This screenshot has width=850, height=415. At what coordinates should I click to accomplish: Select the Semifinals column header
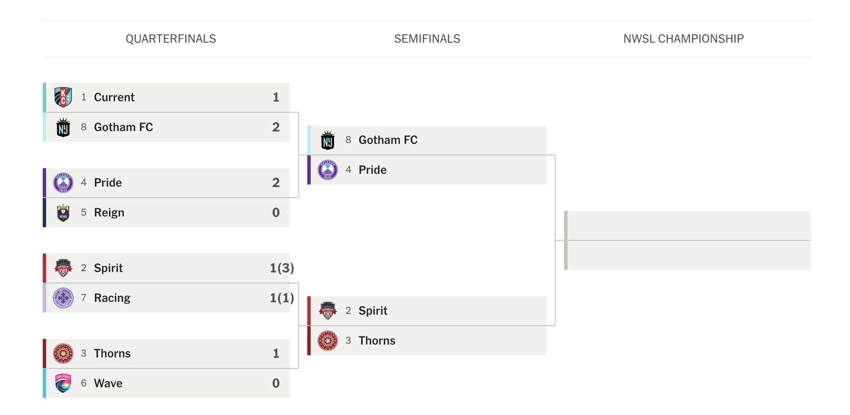point(427,39)
